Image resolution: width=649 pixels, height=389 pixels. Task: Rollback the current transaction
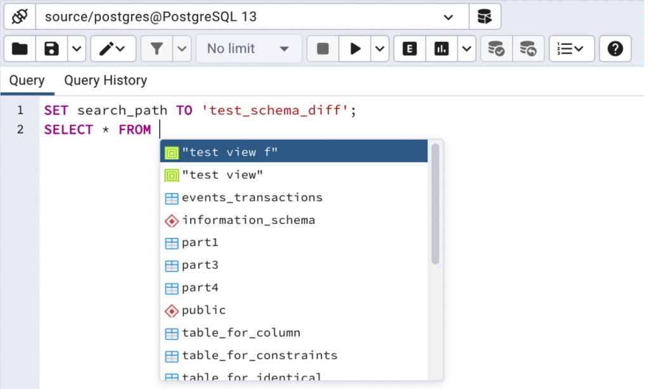pos(528,49)
